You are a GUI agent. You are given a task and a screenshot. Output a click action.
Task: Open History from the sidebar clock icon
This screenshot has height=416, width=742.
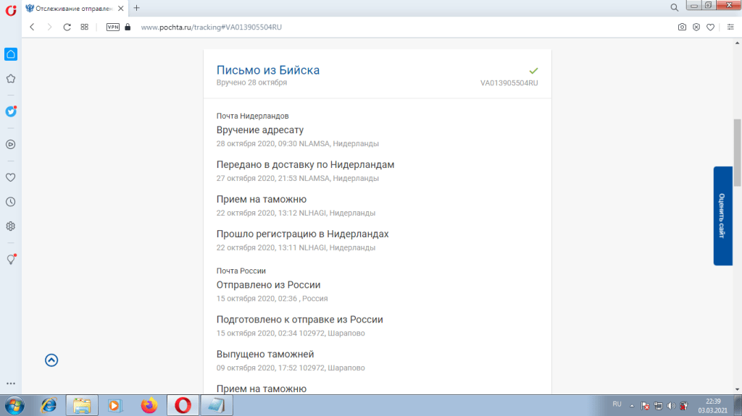click(x=11, y=202)
